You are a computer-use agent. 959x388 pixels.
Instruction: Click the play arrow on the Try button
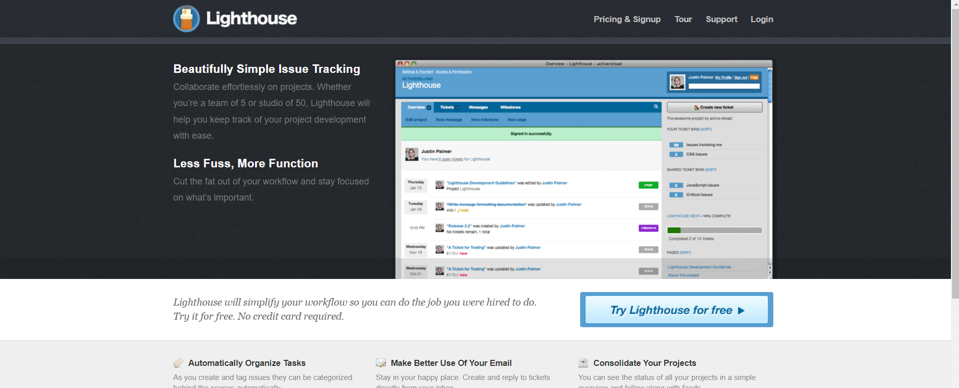pos(741,311)
